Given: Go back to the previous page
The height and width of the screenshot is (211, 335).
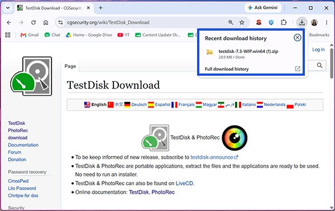Looking at the screenshot, I should [9, 22].
